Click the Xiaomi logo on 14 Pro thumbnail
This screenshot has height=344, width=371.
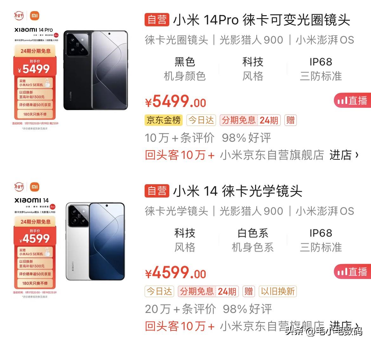[35, 16]
